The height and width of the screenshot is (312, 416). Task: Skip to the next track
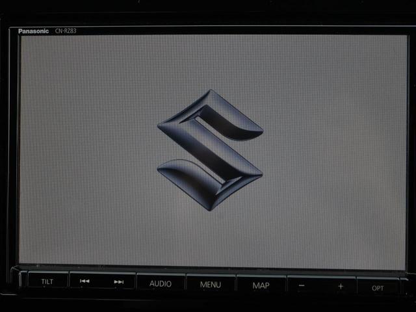tap(118, 282)
